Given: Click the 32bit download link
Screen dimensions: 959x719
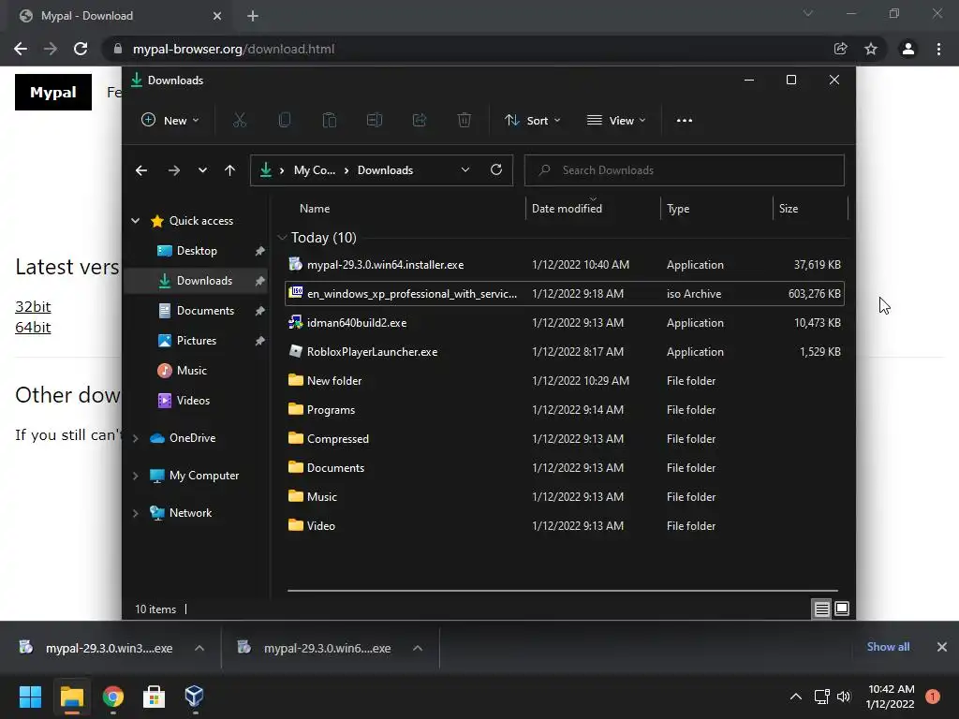Looking at the screenshot, I should click(x=33, y=307).
